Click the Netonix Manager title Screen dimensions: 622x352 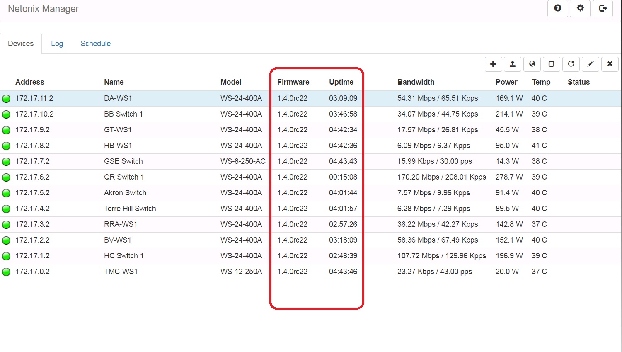click(x=43, y=9)
